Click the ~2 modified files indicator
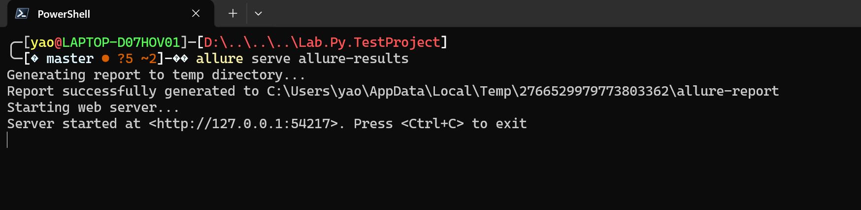Viewport: 861px width, 210px height. pyautogui.click(x=149, y=59)
